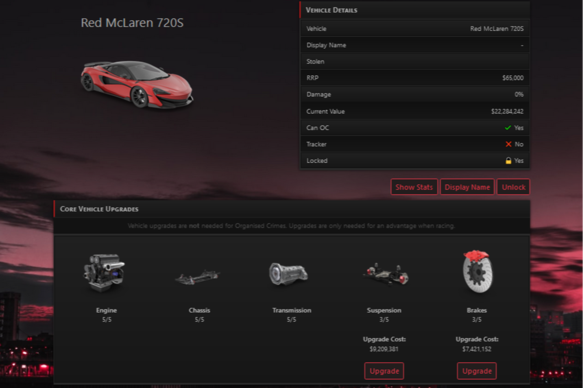This screenshot has width=583, height=388.
Task: Click the Engine 5/5 level text
Action: tap(107, 319)
